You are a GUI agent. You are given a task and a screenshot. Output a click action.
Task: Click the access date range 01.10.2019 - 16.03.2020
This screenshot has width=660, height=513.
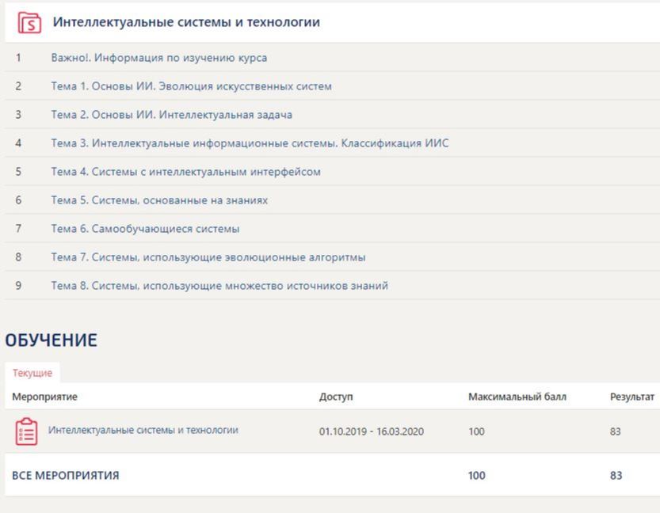372,432
